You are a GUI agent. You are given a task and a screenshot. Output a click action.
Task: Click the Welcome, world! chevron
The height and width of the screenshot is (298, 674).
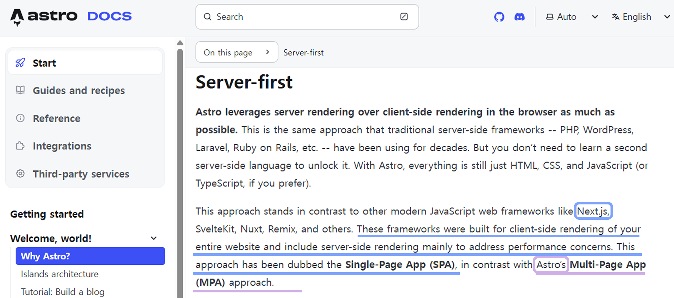point(154,239)
